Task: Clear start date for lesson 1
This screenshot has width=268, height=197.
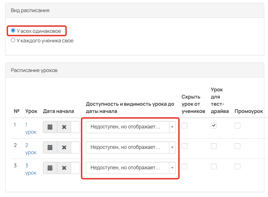Action: coord(64,127)
